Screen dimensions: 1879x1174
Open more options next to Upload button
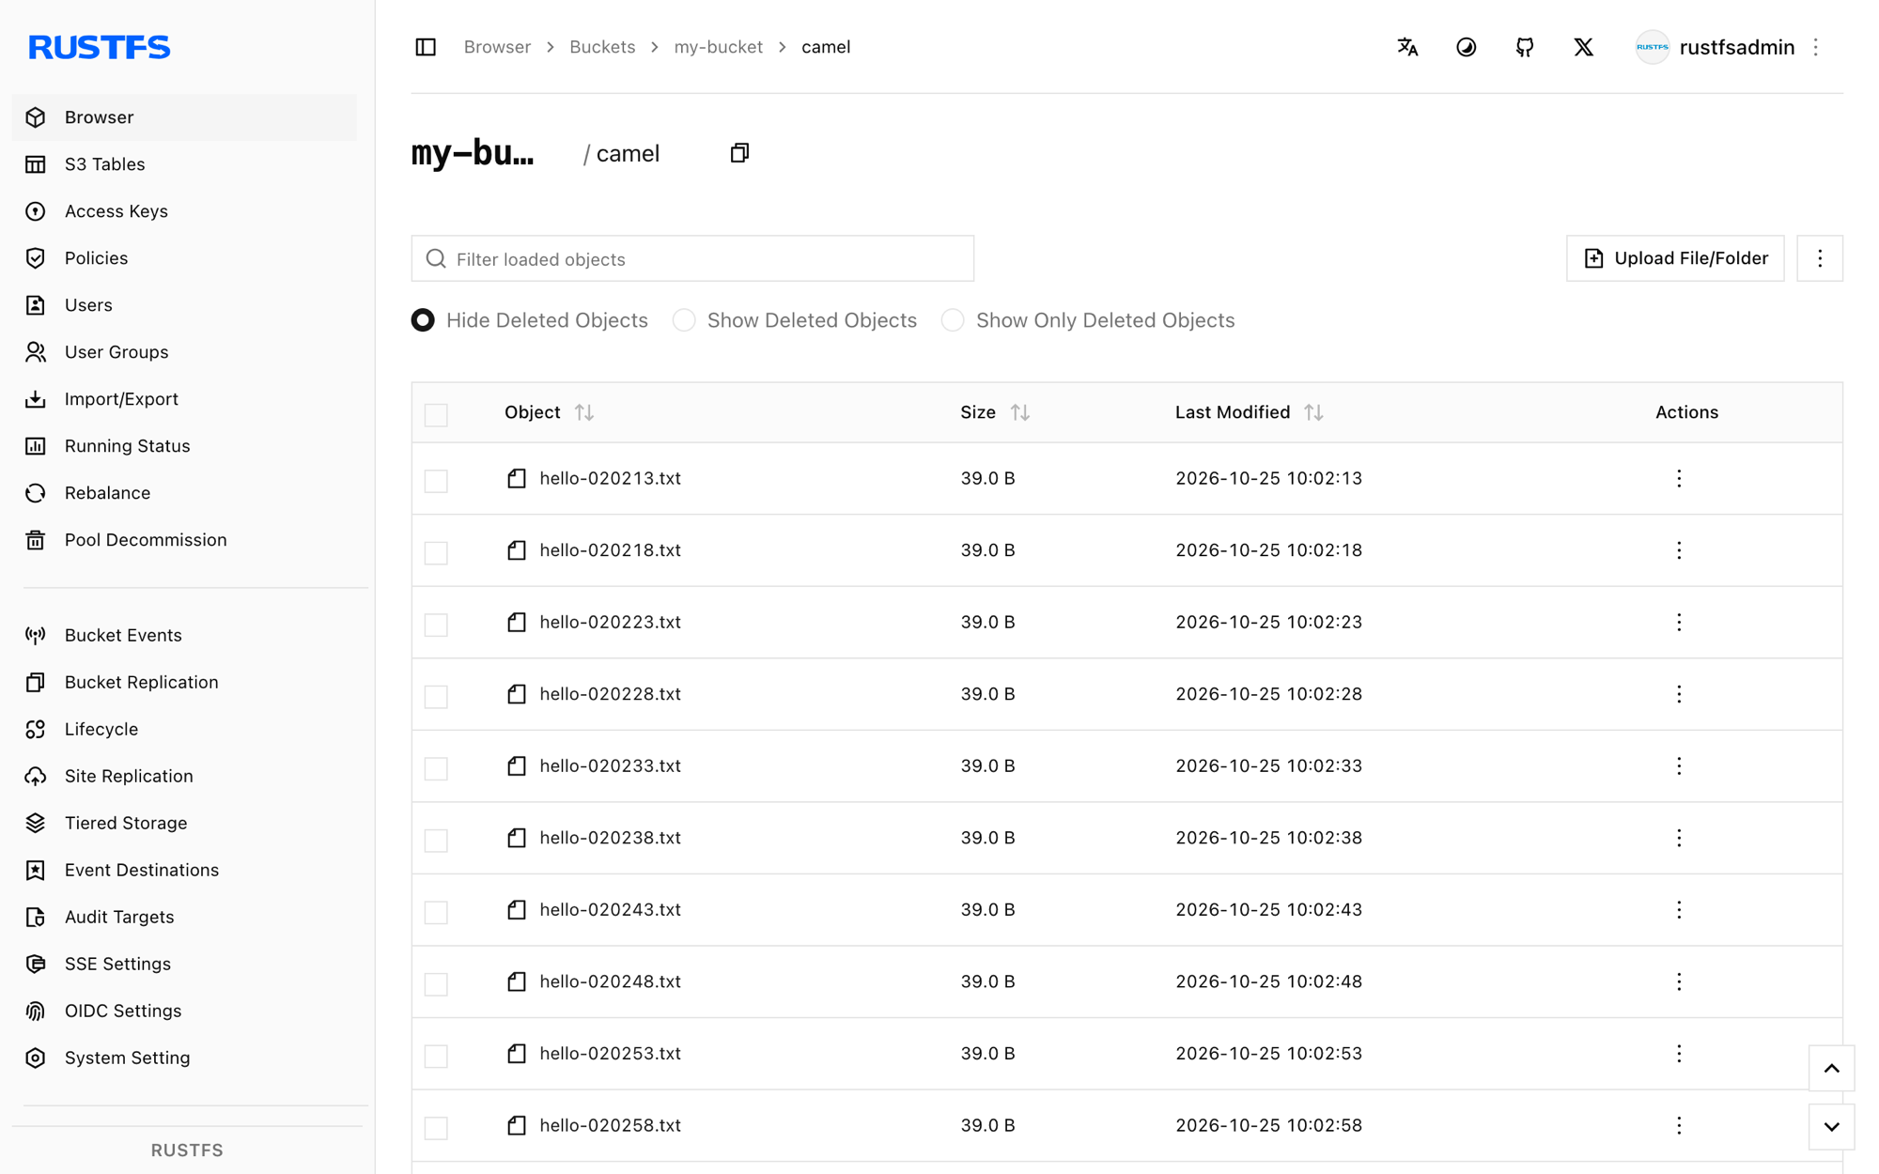(x=1819, y=258)
